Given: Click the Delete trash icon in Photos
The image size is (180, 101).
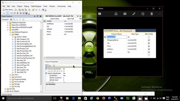Looking at the screenshot, I should [x=152, y=14].
